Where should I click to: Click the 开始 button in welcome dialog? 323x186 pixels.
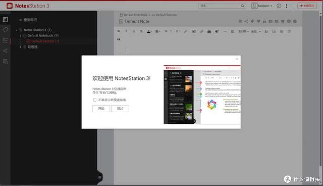click(101, 108)
